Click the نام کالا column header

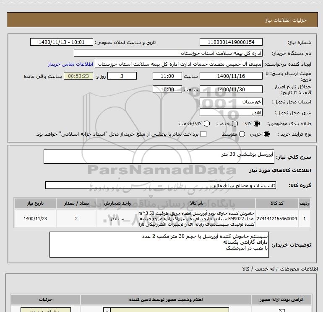196,203
